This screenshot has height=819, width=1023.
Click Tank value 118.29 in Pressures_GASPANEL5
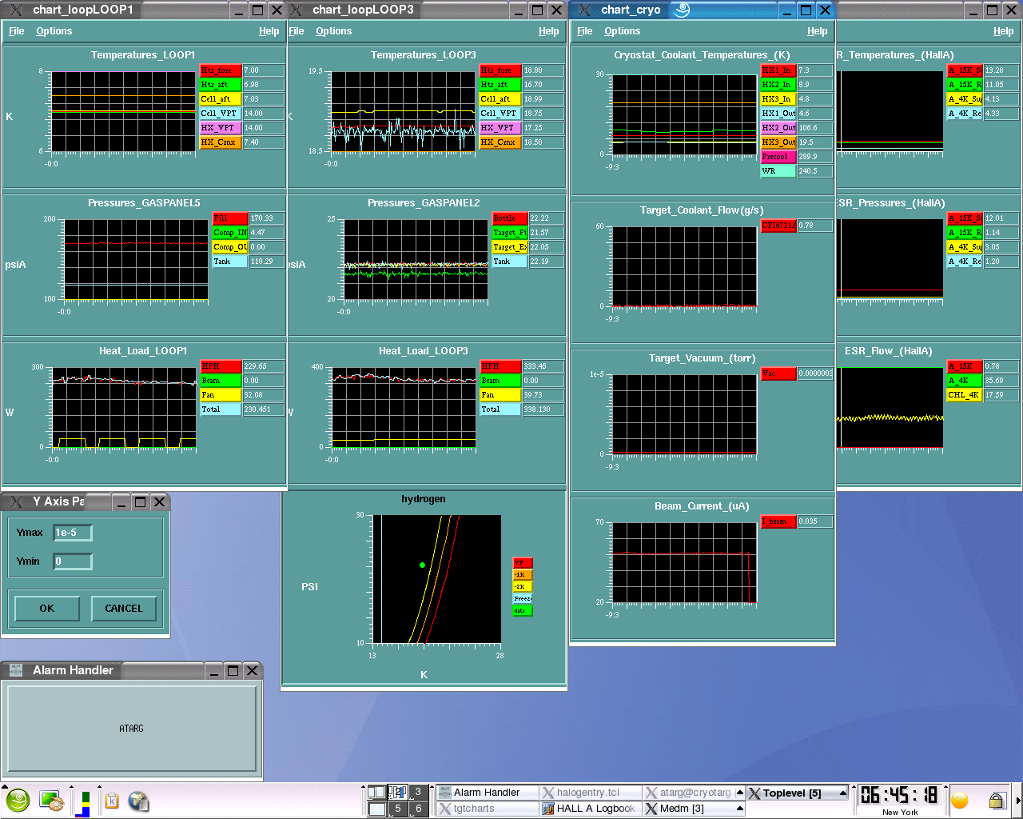[x=266, y=262]
